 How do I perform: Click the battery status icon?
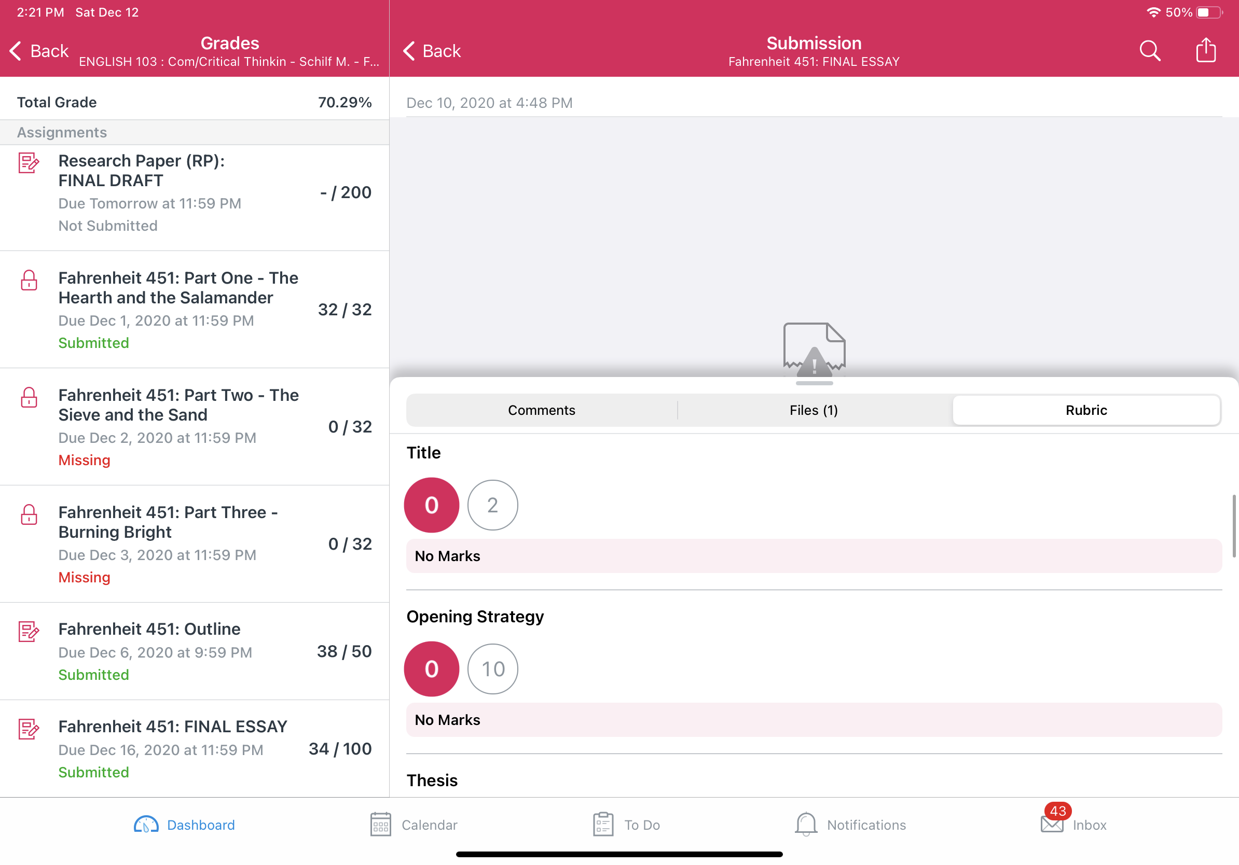[1209, 12]
